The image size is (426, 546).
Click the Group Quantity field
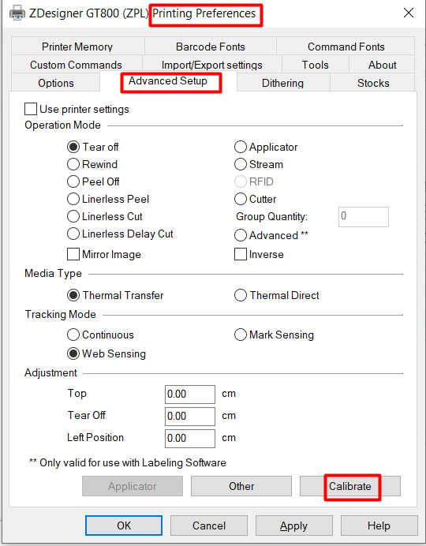click(x=364, y=217)
